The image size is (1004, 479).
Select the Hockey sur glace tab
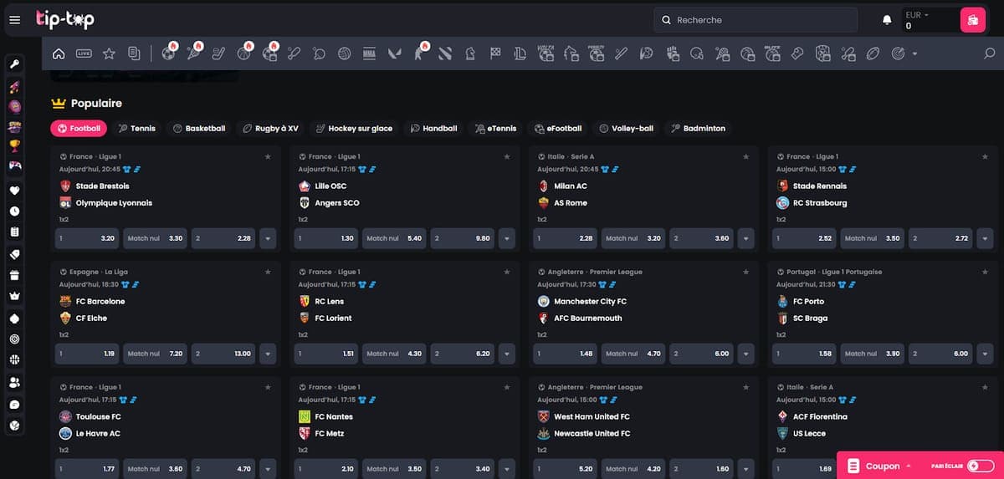[353, 129]
